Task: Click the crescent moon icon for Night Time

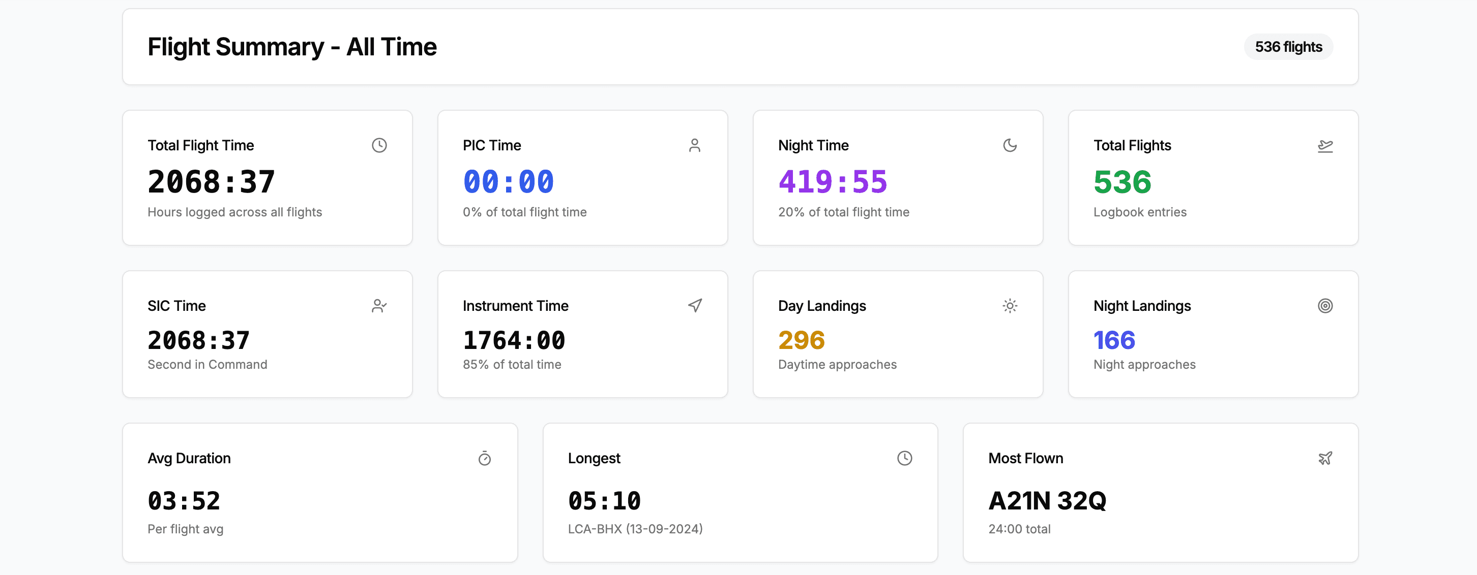Action: [1011, 145]
